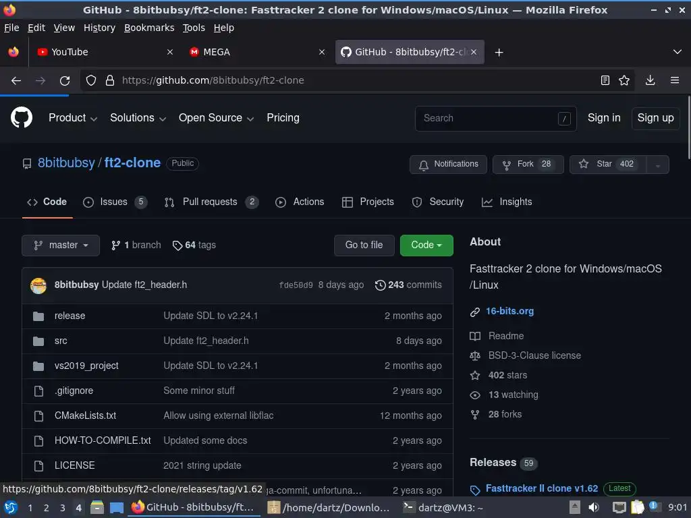
Task: Toggle Reader View icon in address bar
Action: click(x=605, y=80)
